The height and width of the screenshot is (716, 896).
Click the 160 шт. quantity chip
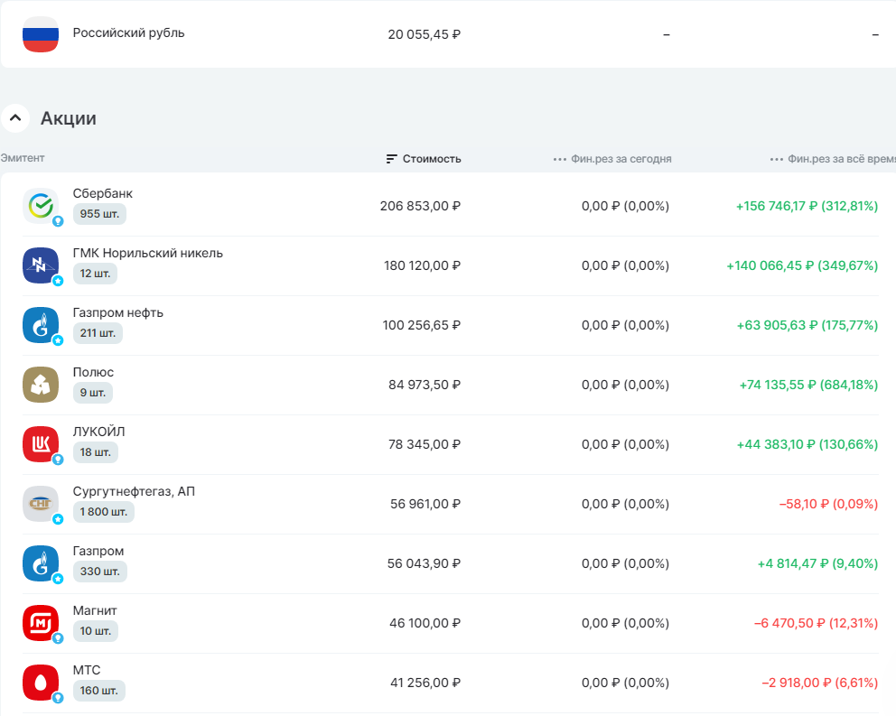pyautogui.click(x=98, y=691)
